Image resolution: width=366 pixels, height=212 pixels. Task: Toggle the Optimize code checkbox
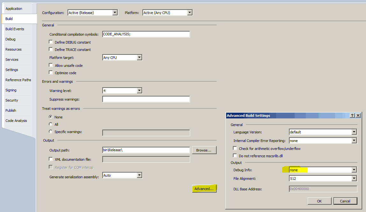[51, 73]
